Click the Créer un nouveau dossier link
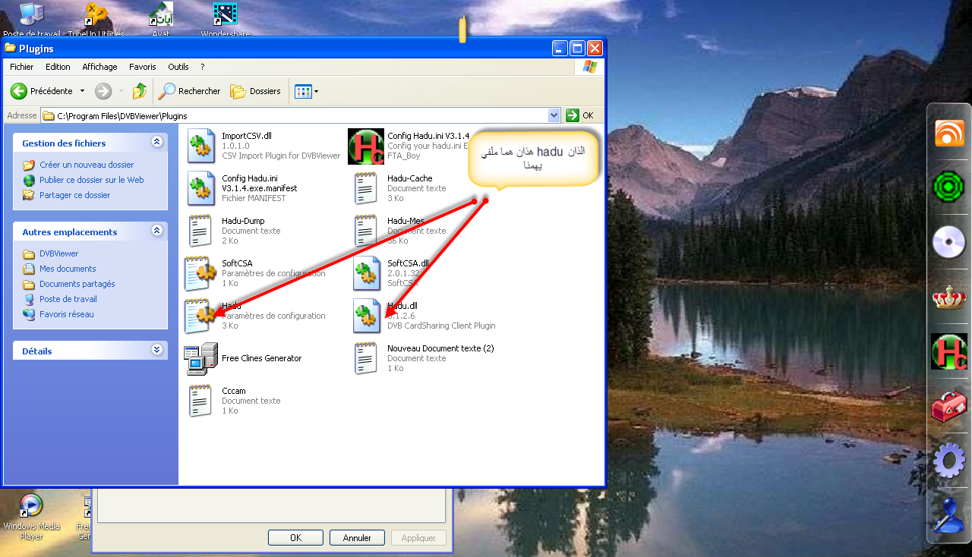 [87, 165]
